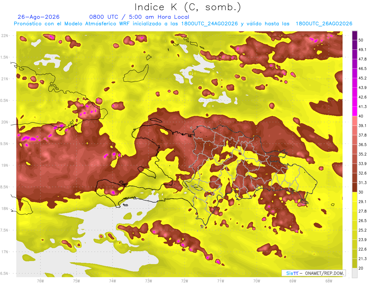Click the '33.9' colorbar label

tap(363, 164)
